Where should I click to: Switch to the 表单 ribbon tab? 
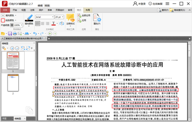pyautogui.click(x=50, y=10)
